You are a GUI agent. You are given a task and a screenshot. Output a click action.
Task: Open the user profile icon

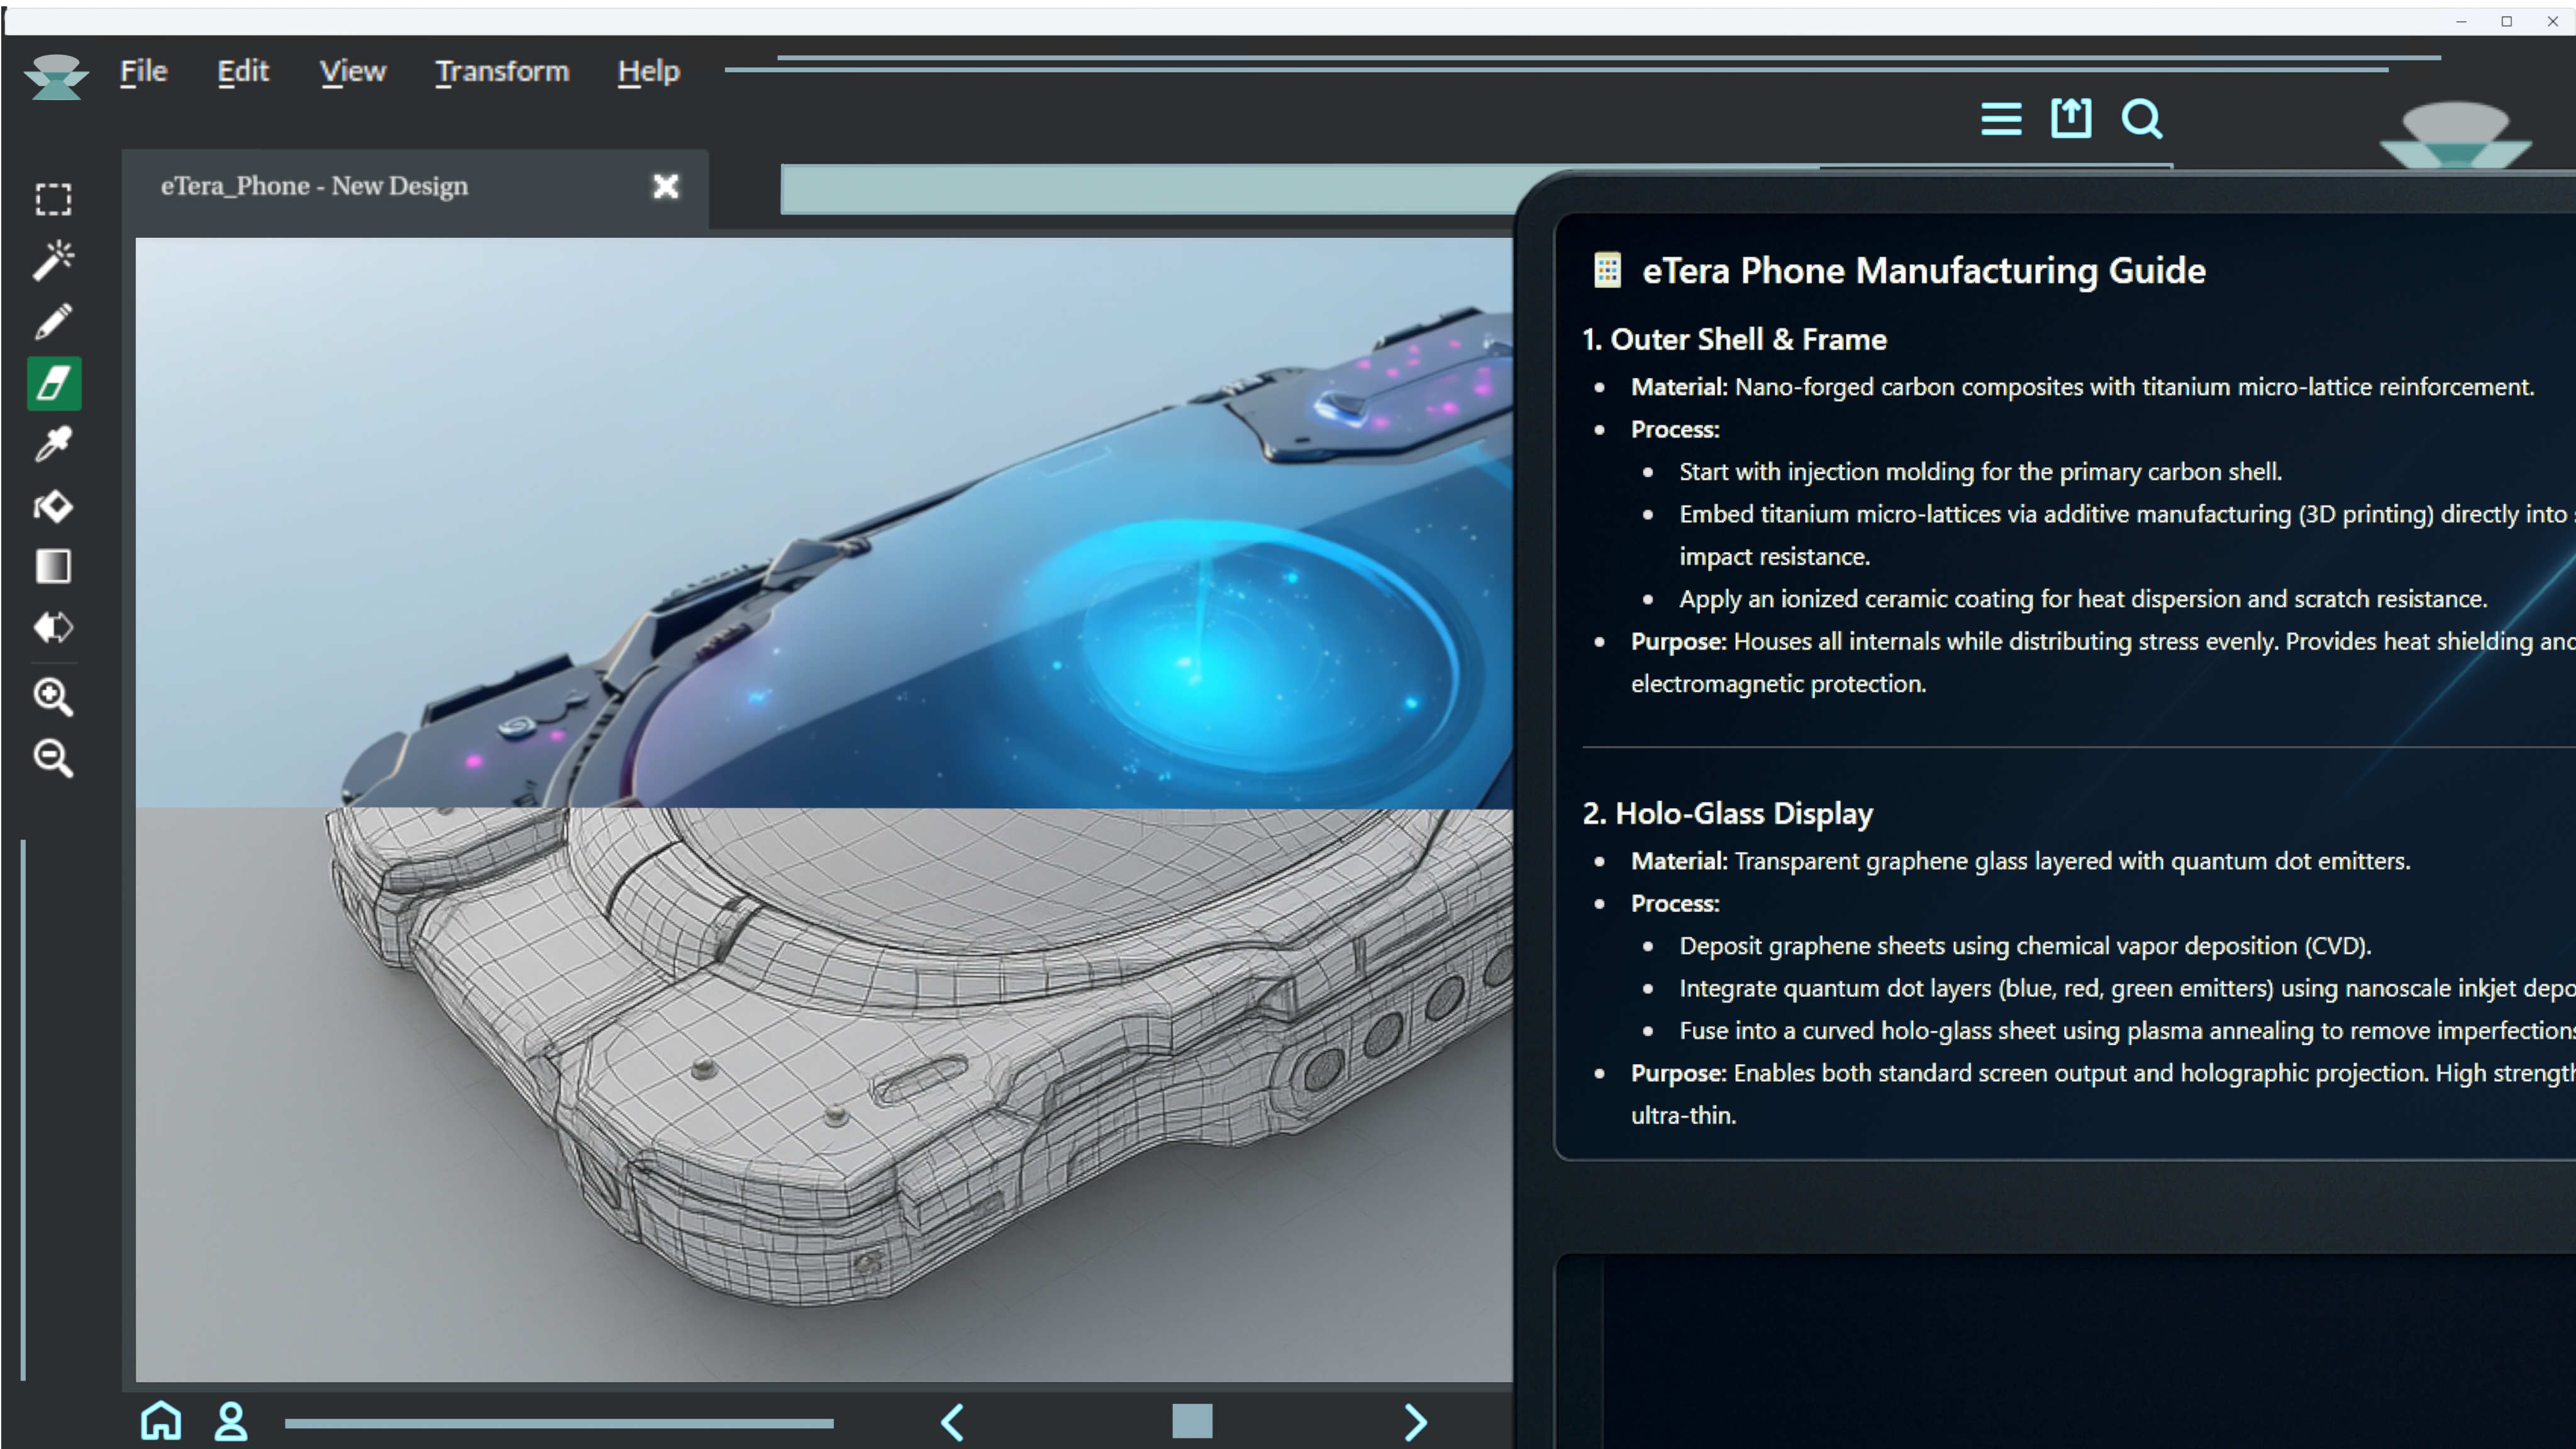231,1420
